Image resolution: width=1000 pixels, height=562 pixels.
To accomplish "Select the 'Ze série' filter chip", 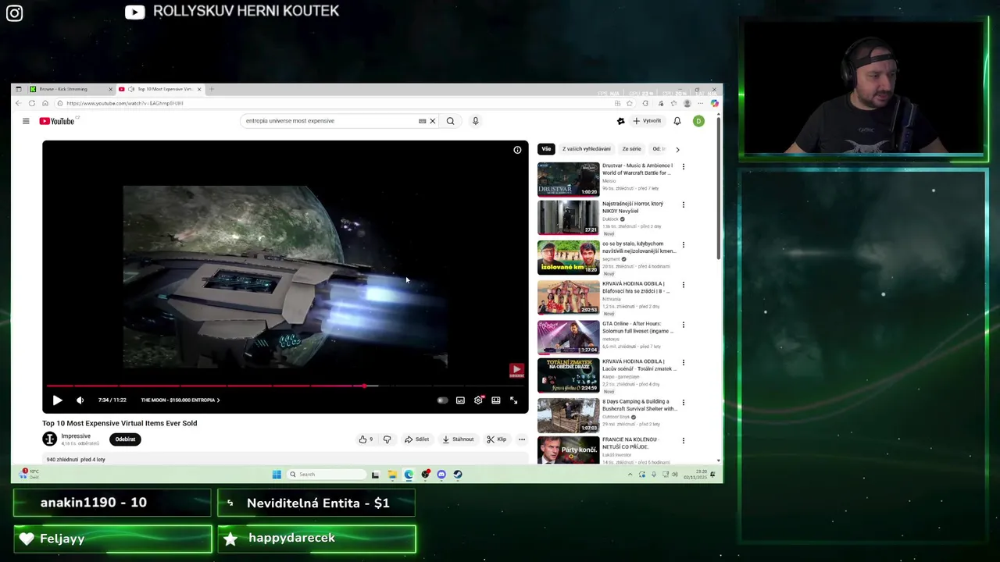I will [631, 148].
